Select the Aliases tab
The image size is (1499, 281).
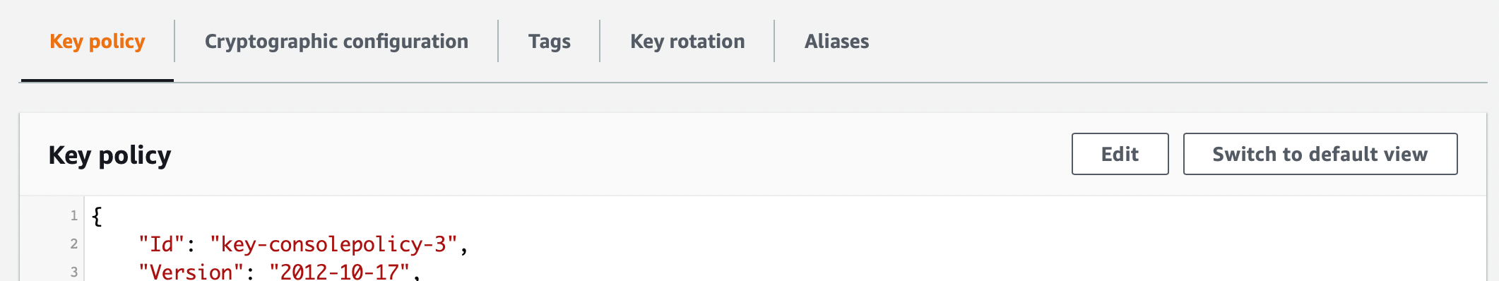coord(836,42)
